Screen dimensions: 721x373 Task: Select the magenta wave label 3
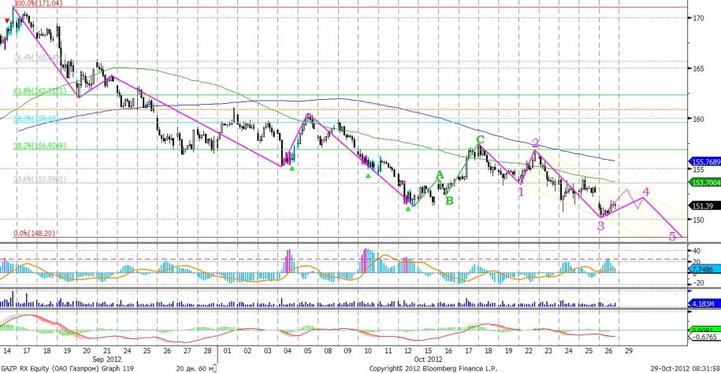coord(600,226)
